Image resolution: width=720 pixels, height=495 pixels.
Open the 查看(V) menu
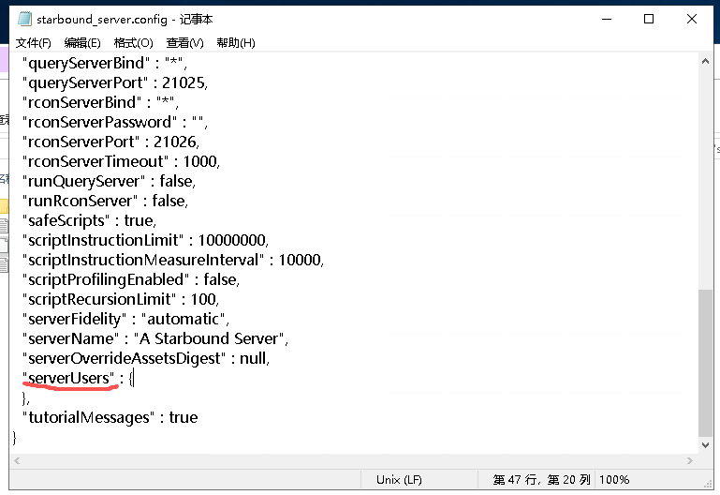tap(184, 43)
